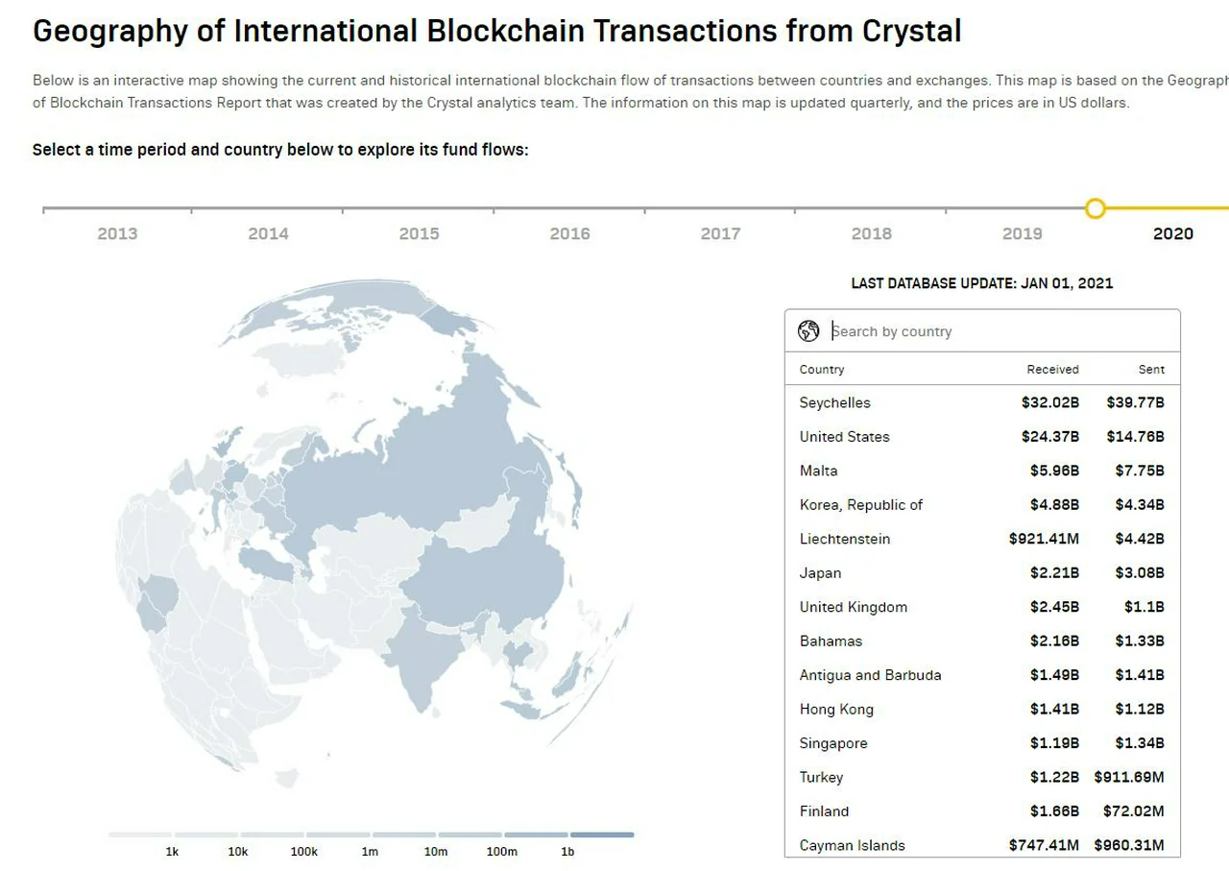The image size is (1229, 871).
Task: Sort by the Received column header
Action: 1052,370
